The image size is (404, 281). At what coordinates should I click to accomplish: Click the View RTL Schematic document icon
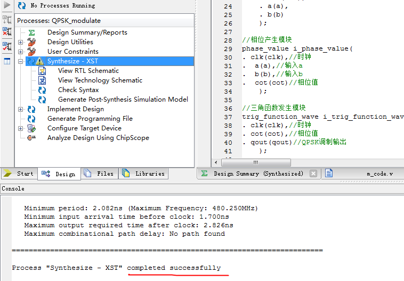coord(42,71)
